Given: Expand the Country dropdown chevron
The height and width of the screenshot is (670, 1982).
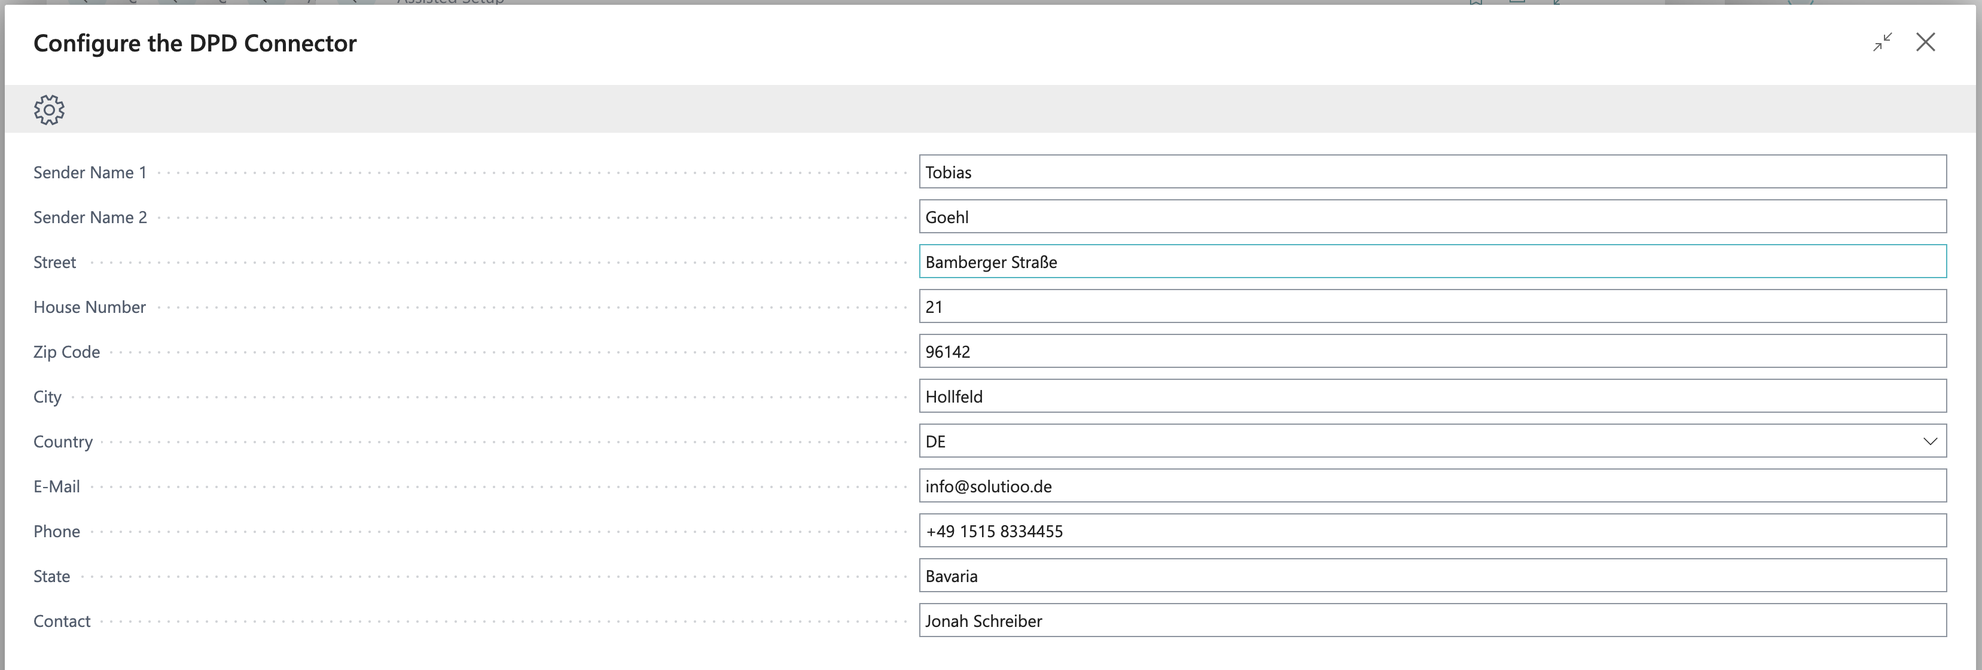Looking at the screenshot, I should coord(1930,441).
